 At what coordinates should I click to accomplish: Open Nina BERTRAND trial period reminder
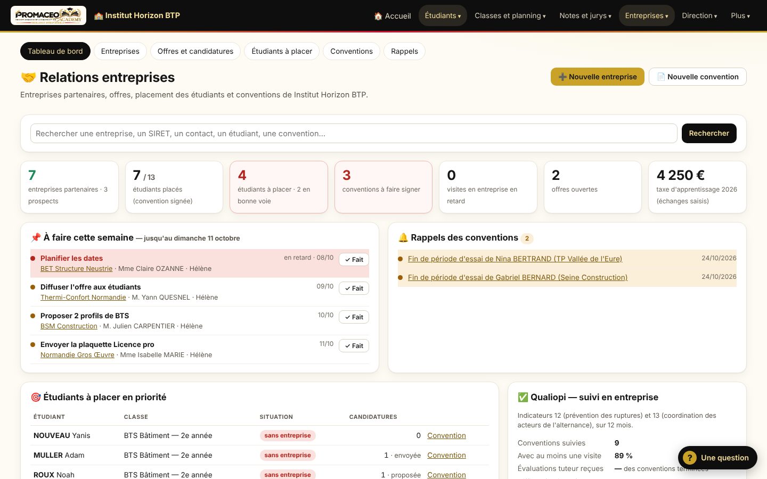(x=515, y=259)
